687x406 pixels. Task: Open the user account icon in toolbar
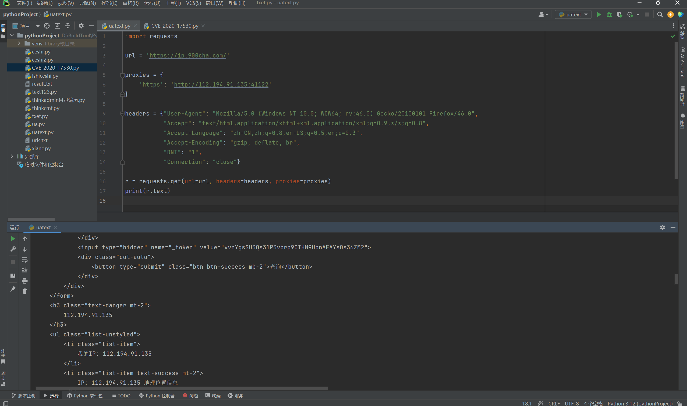point(541,15)
